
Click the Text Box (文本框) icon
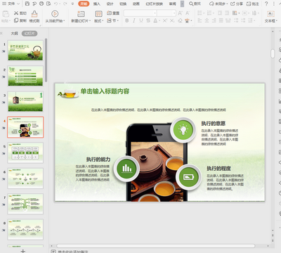270,14
